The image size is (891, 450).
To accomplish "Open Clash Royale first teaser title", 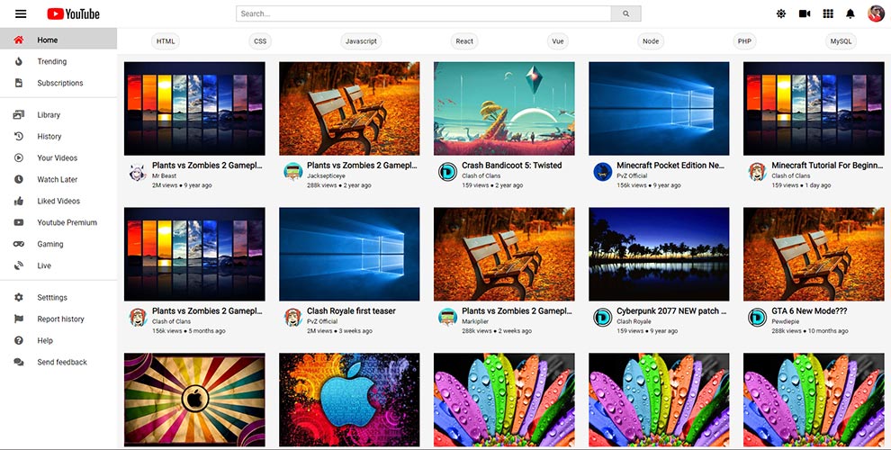I will 351,310.
